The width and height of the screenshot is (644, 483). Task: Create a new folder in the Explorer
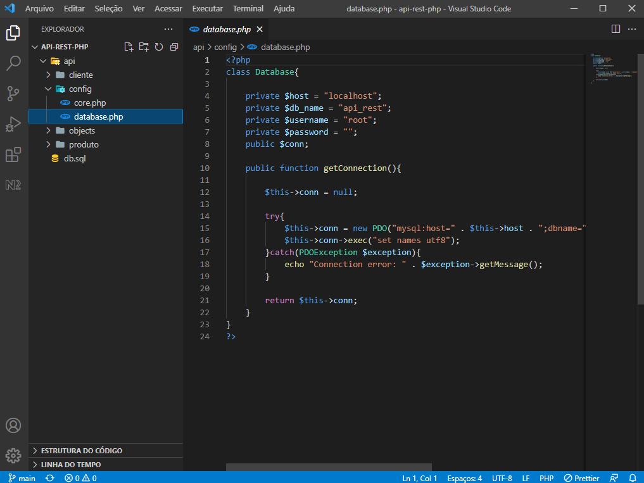pos(144,46)
